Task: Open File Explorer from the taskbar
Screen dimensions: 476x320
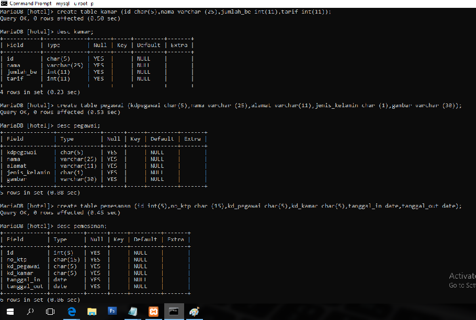Action: [92, 312]
